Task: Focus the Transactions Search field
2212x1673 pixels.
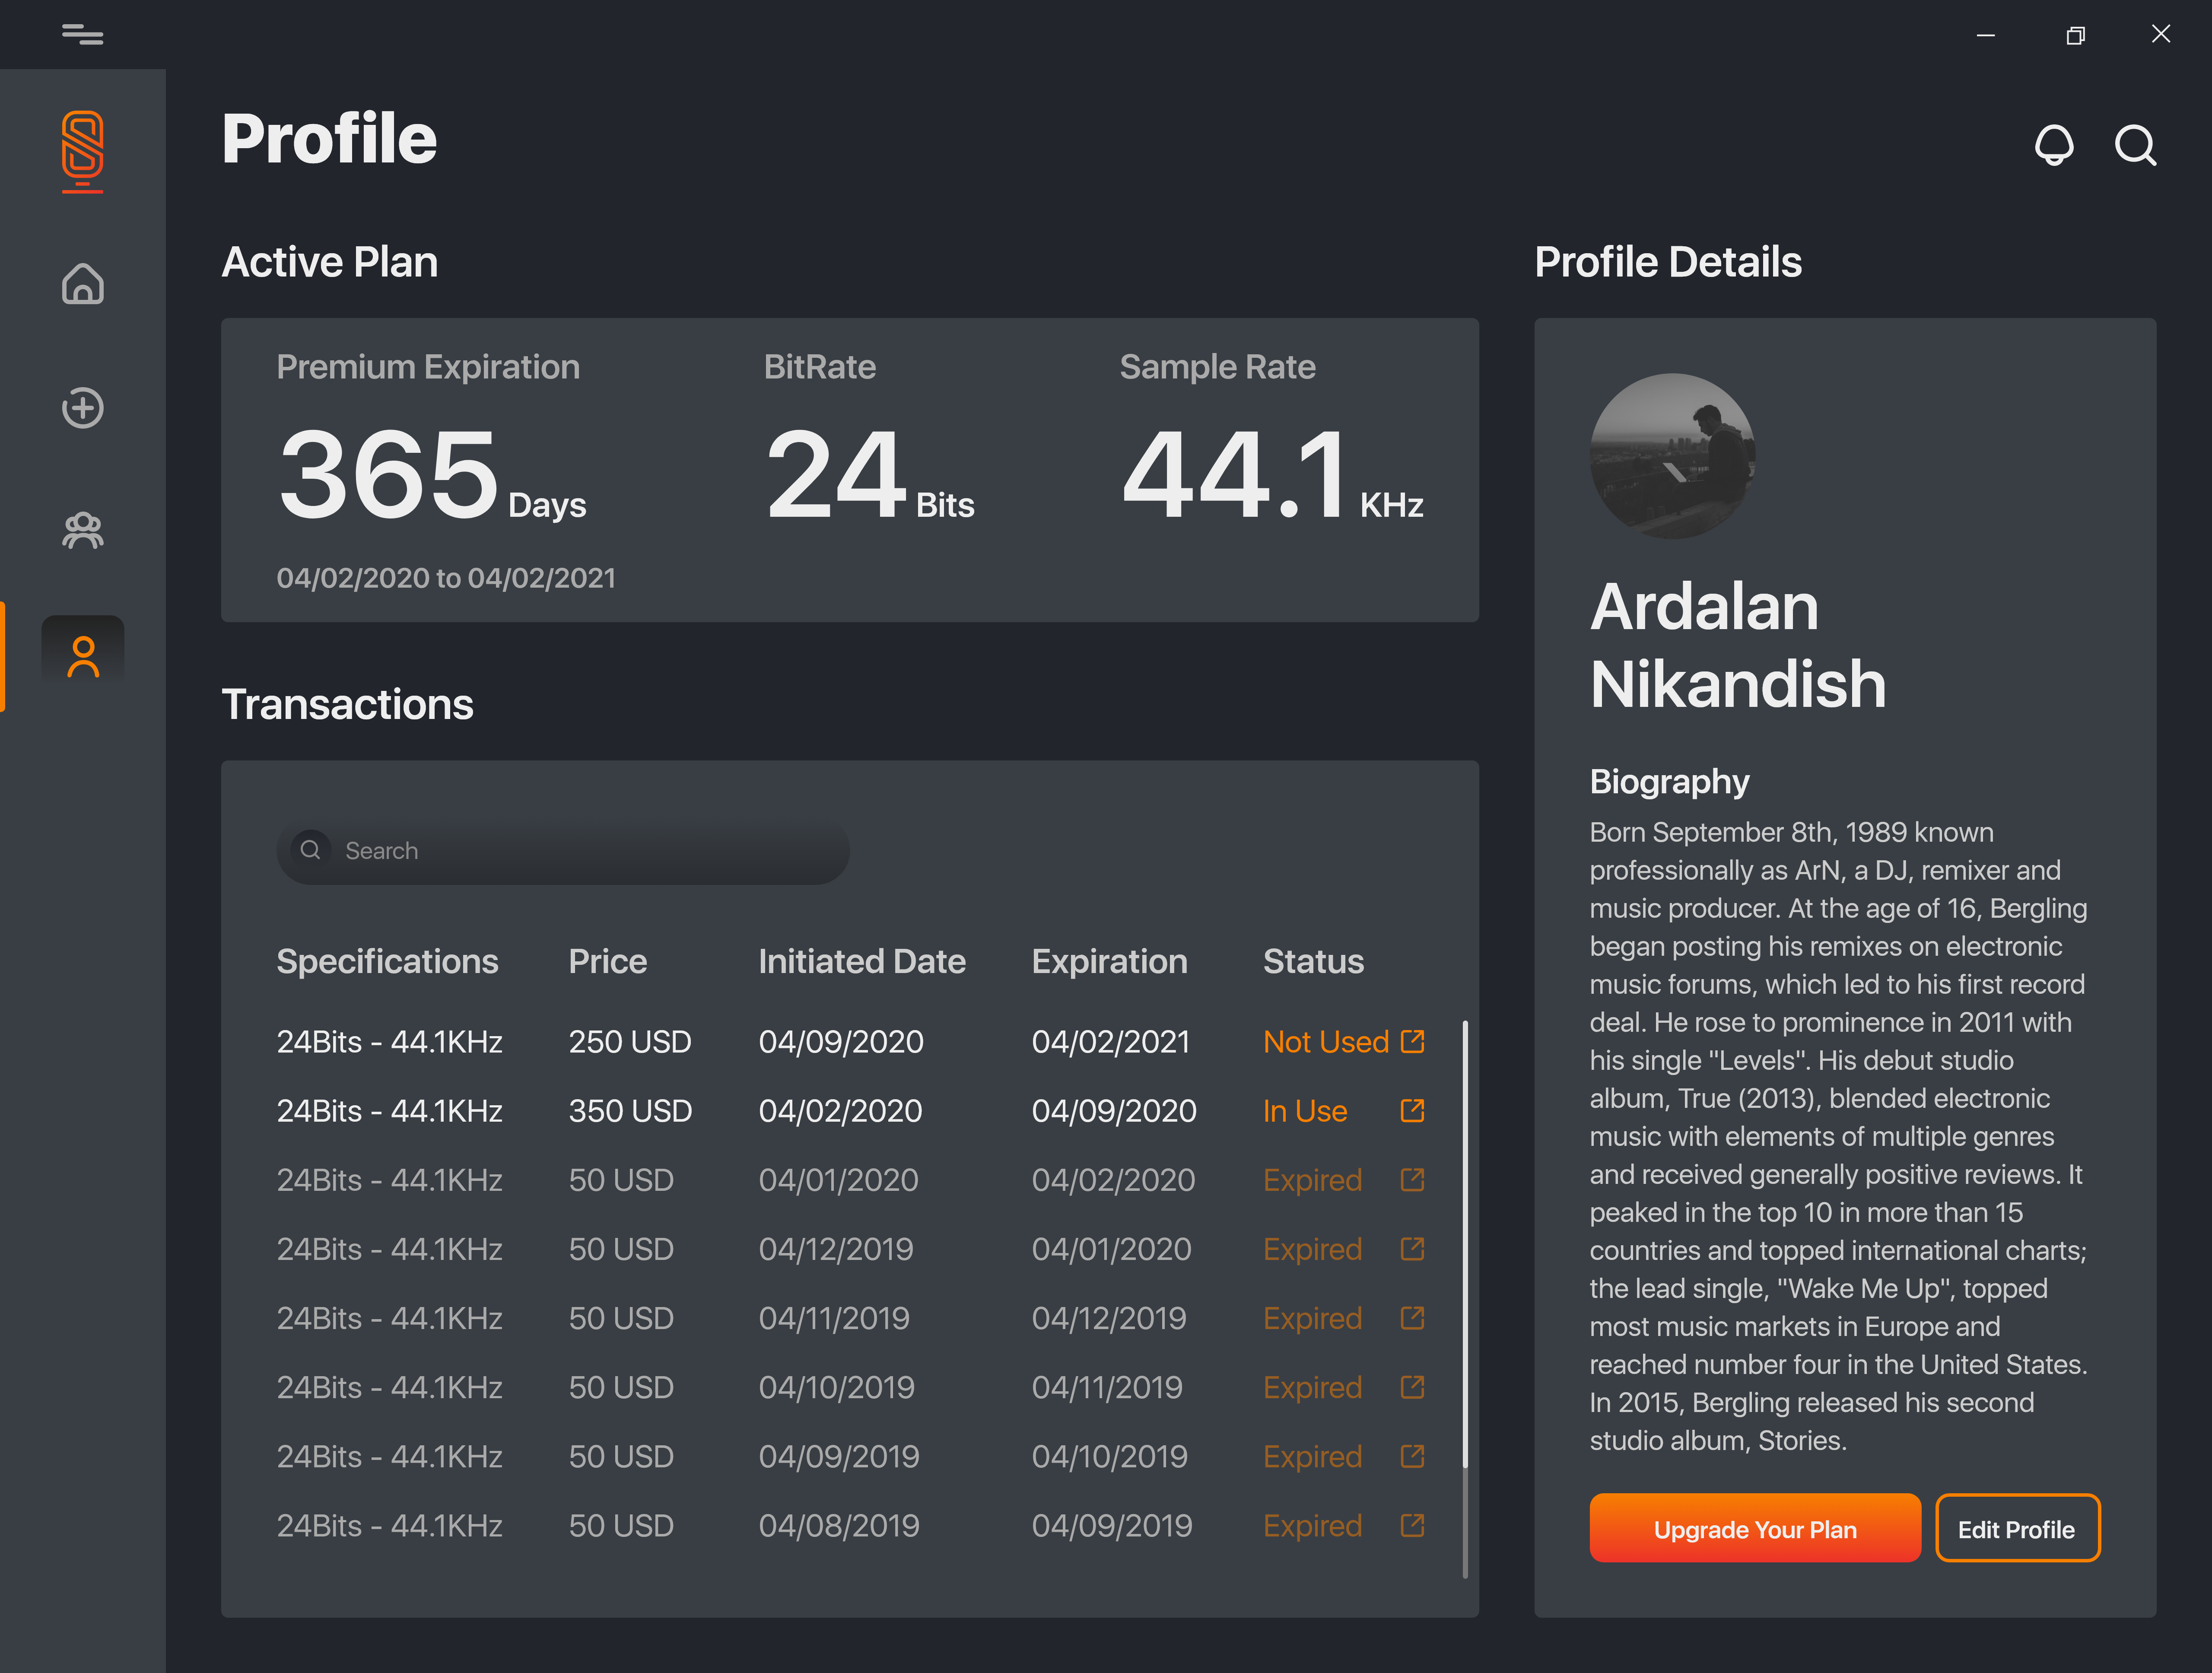Action: [x=563, y=850]
